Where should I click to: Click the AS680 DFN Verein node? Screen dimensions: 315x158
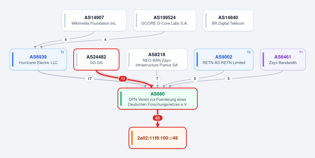pos(158,99)
